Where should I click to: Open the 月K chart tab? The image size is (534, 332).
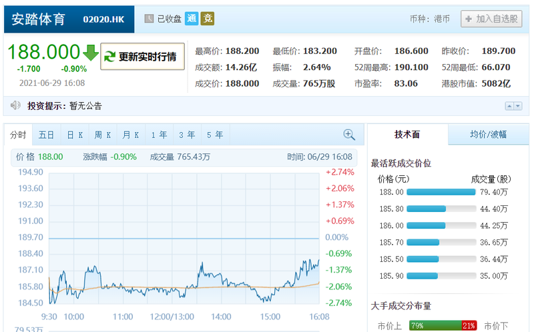click(x=131, y=135)
